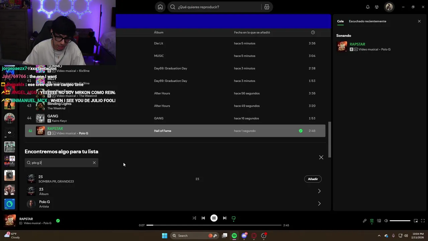
Task: Open Polo G artist link in RAPSTAR row
Action: 84,133
